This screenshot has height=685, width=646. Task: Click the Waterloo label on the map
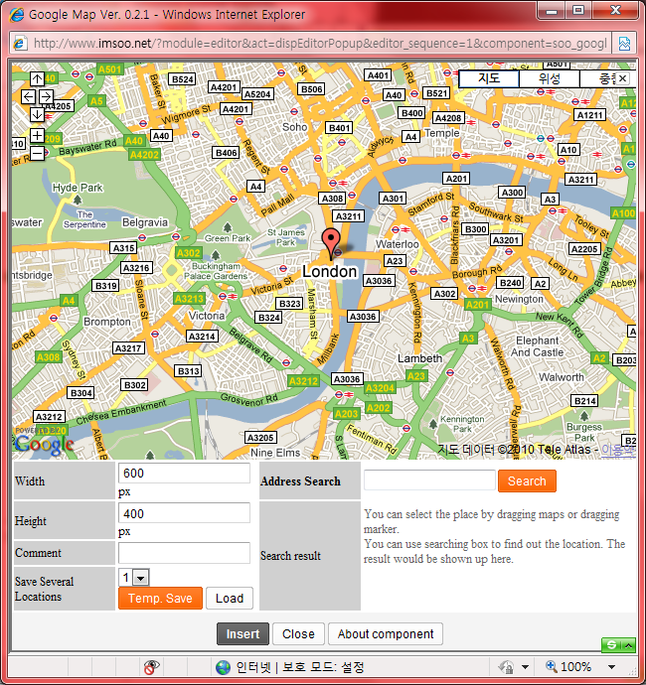(397, 244)
